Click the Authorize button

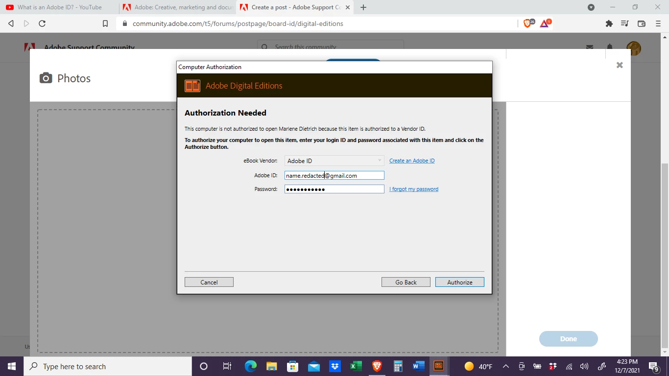coord(459,282)
